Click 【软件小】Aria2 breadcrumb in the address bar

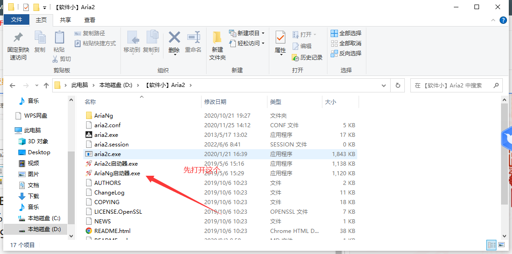coord(165,85)
